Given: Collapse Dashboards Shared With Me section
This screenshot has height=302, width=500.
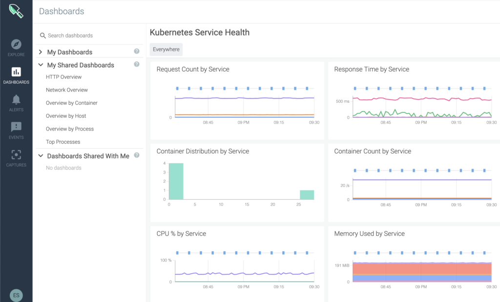Looking at the screenshot, I should 41,156.
